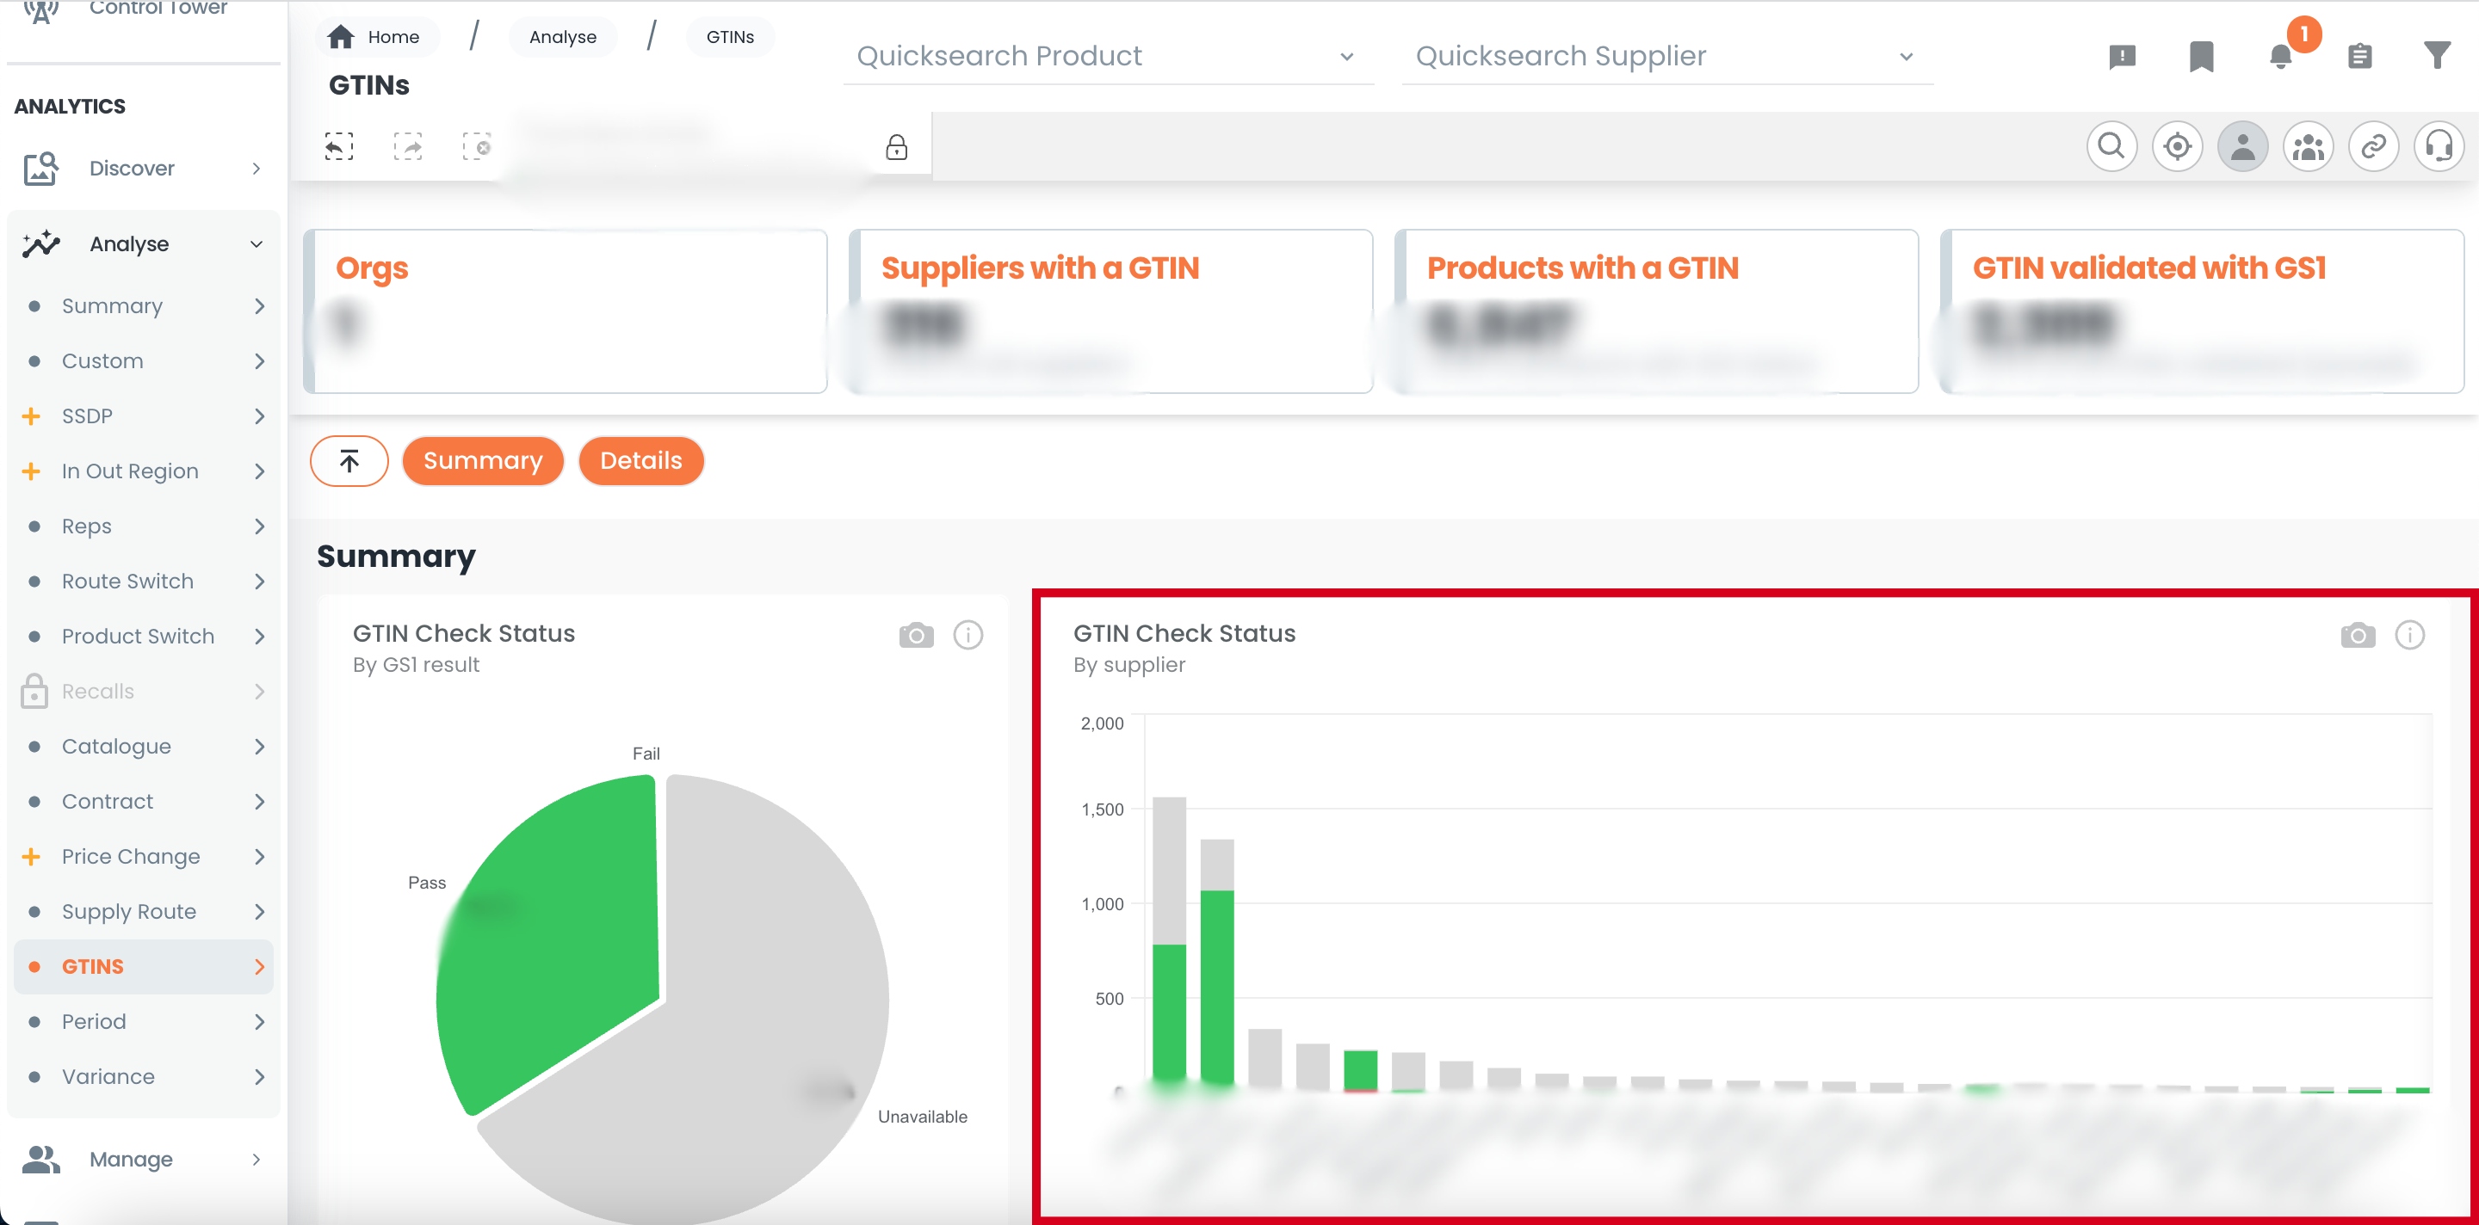This screenshot has height=1225, width=2479.
Task: Open Variance in the sidebar
Action: (144, 1076)
